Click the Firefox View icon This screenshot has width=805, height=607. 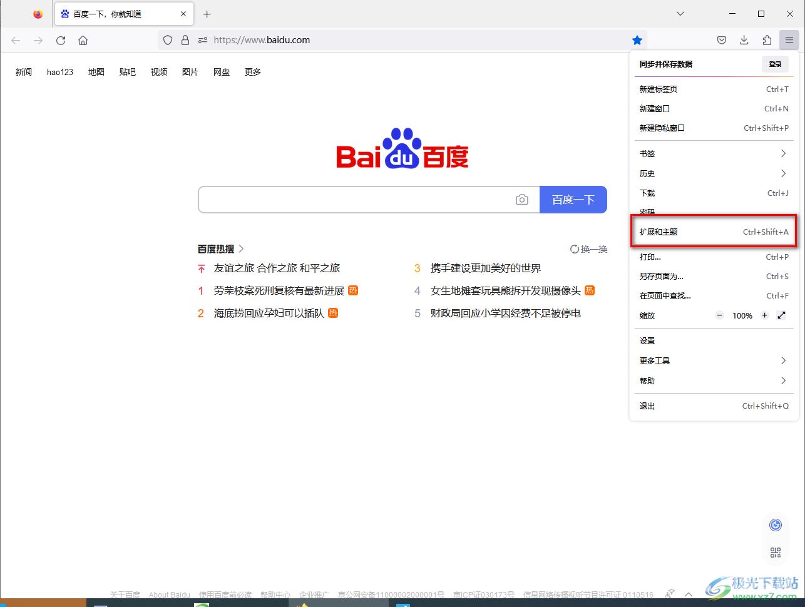point(38,14)
